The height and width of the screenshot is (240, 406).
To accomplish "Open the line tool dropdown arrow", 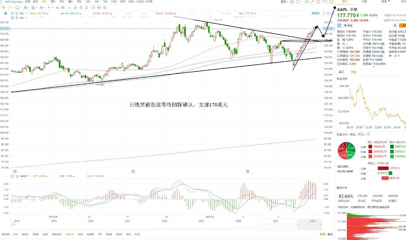I will [12, 7].
